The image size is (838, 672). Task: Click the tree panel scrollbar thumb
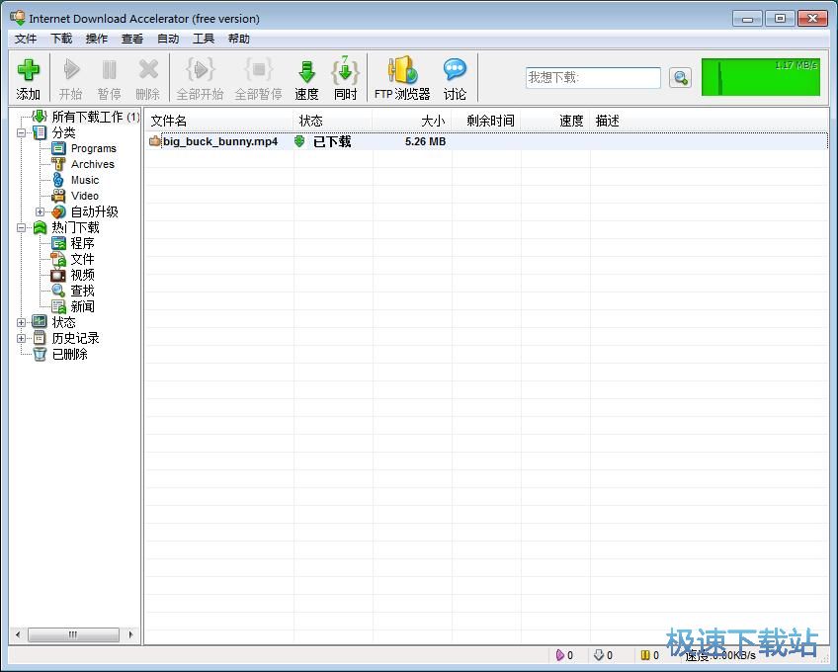pos(73,634)
